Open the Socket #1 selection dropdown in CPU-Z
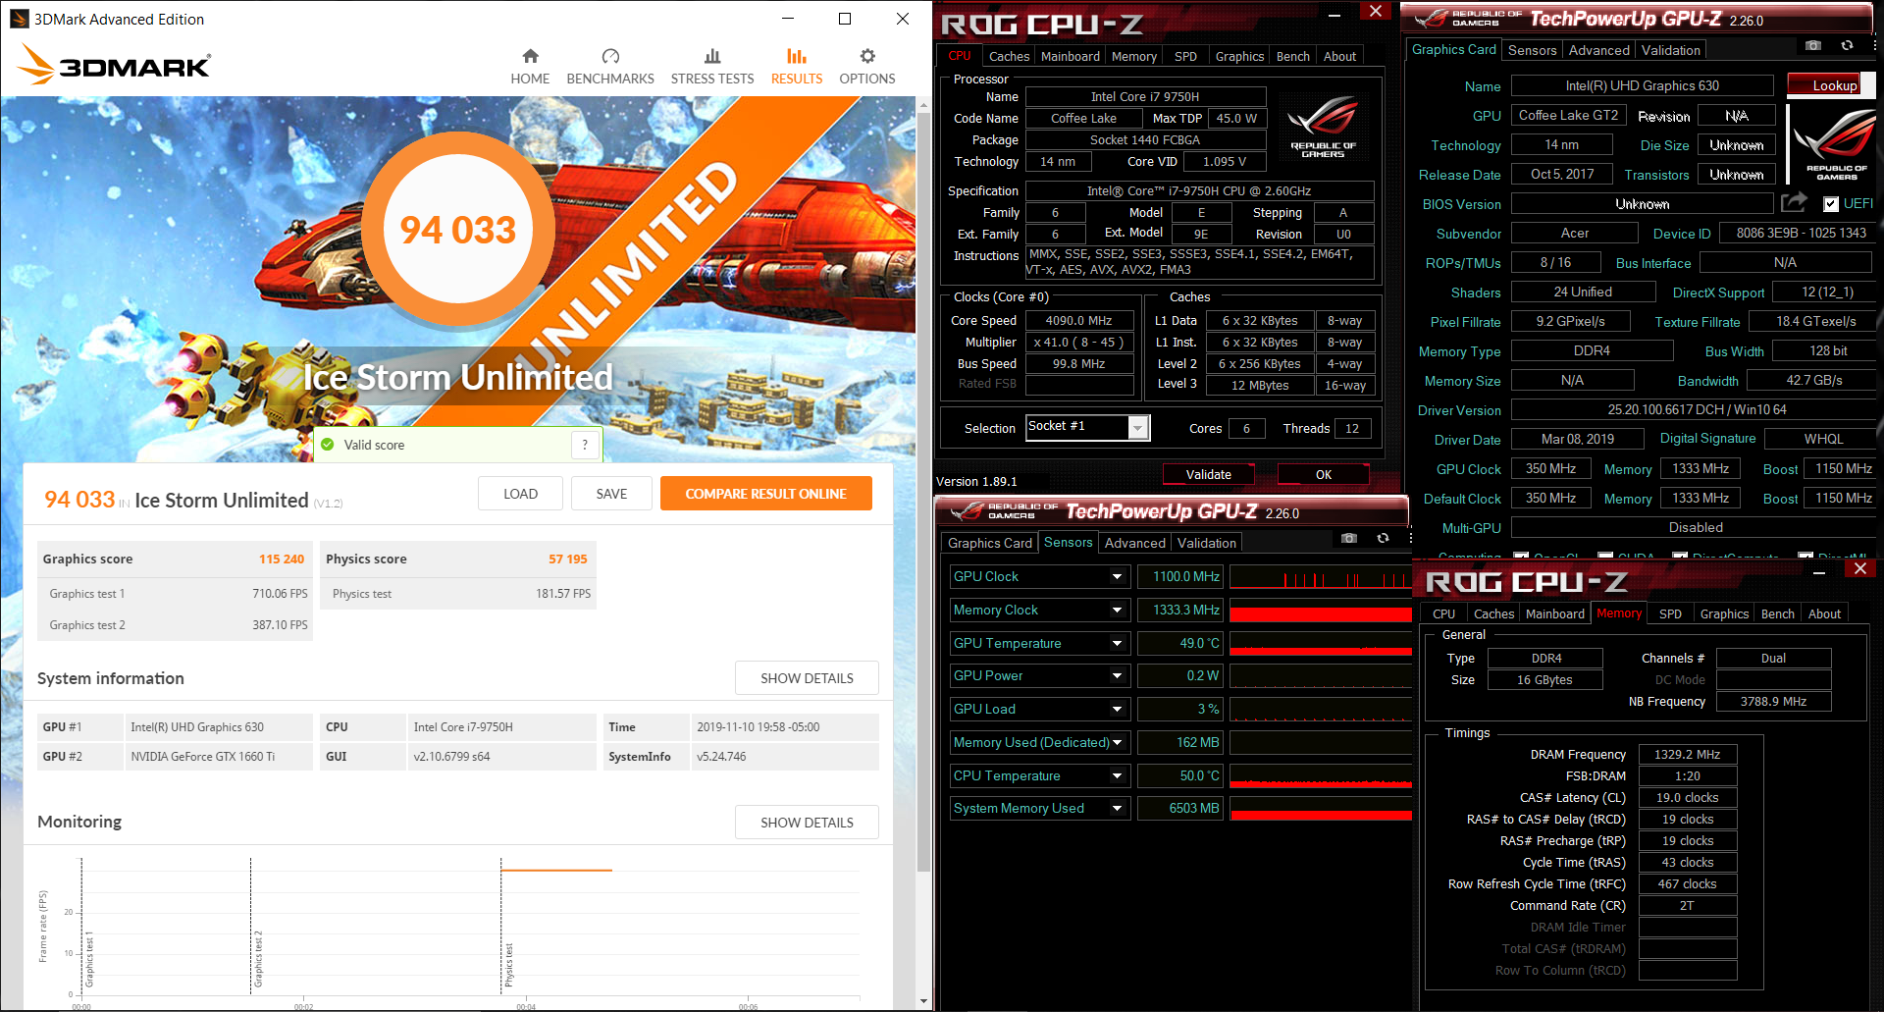1884x1012 pixels. [1138, 427]
